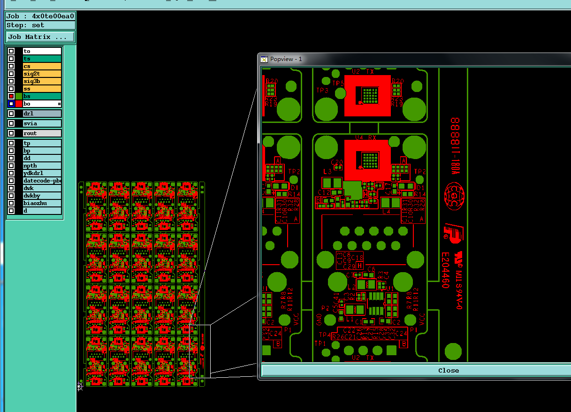The height and width of the screenshot is (412, 571).
Task: Select the 'bo' layer name
Action: [42, 104]
